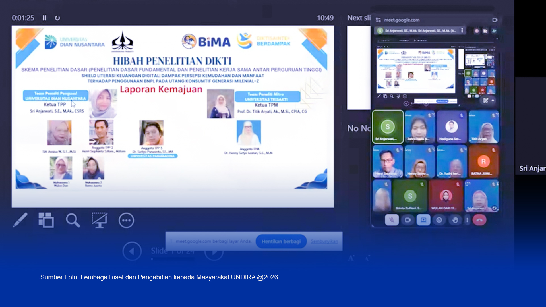The height and width of the screenshot is (307, 546).
Task: Click the recording indicator icon in Meet
Action: point(477,31)
